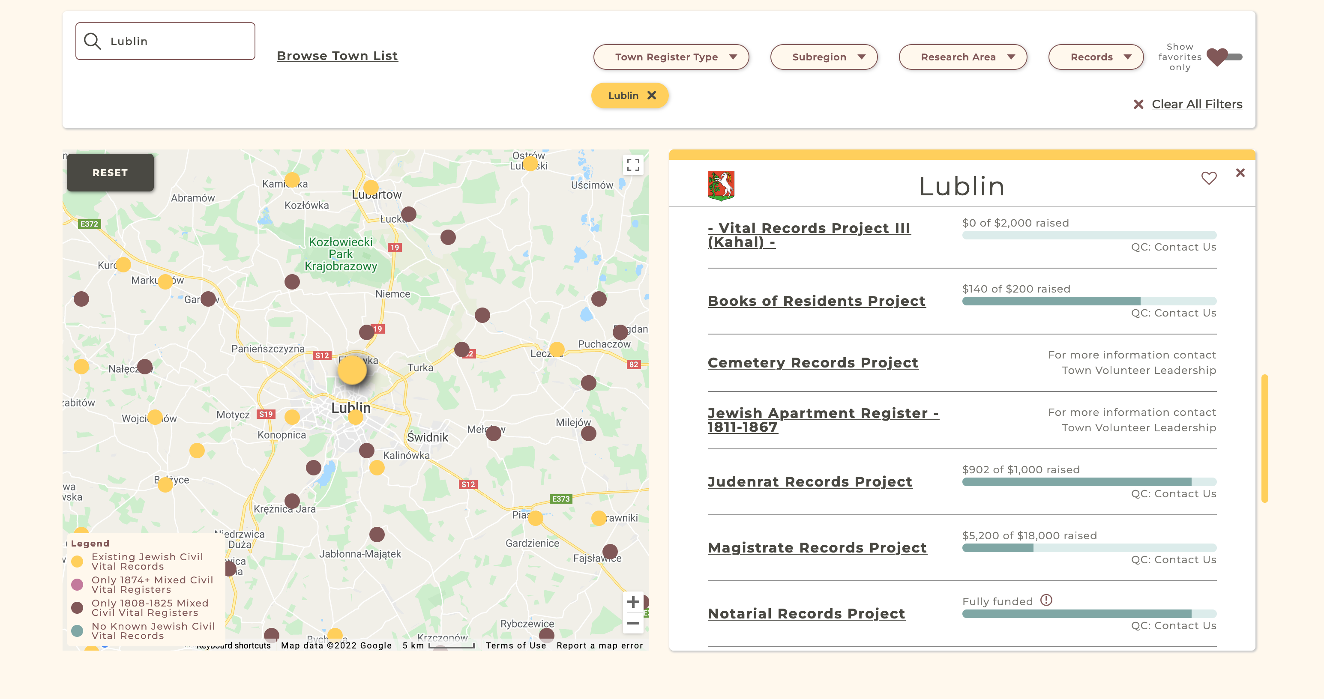Open the map in fullscreen view
The width and height of the screenshot is (1324, 699).
coord(633,165)
